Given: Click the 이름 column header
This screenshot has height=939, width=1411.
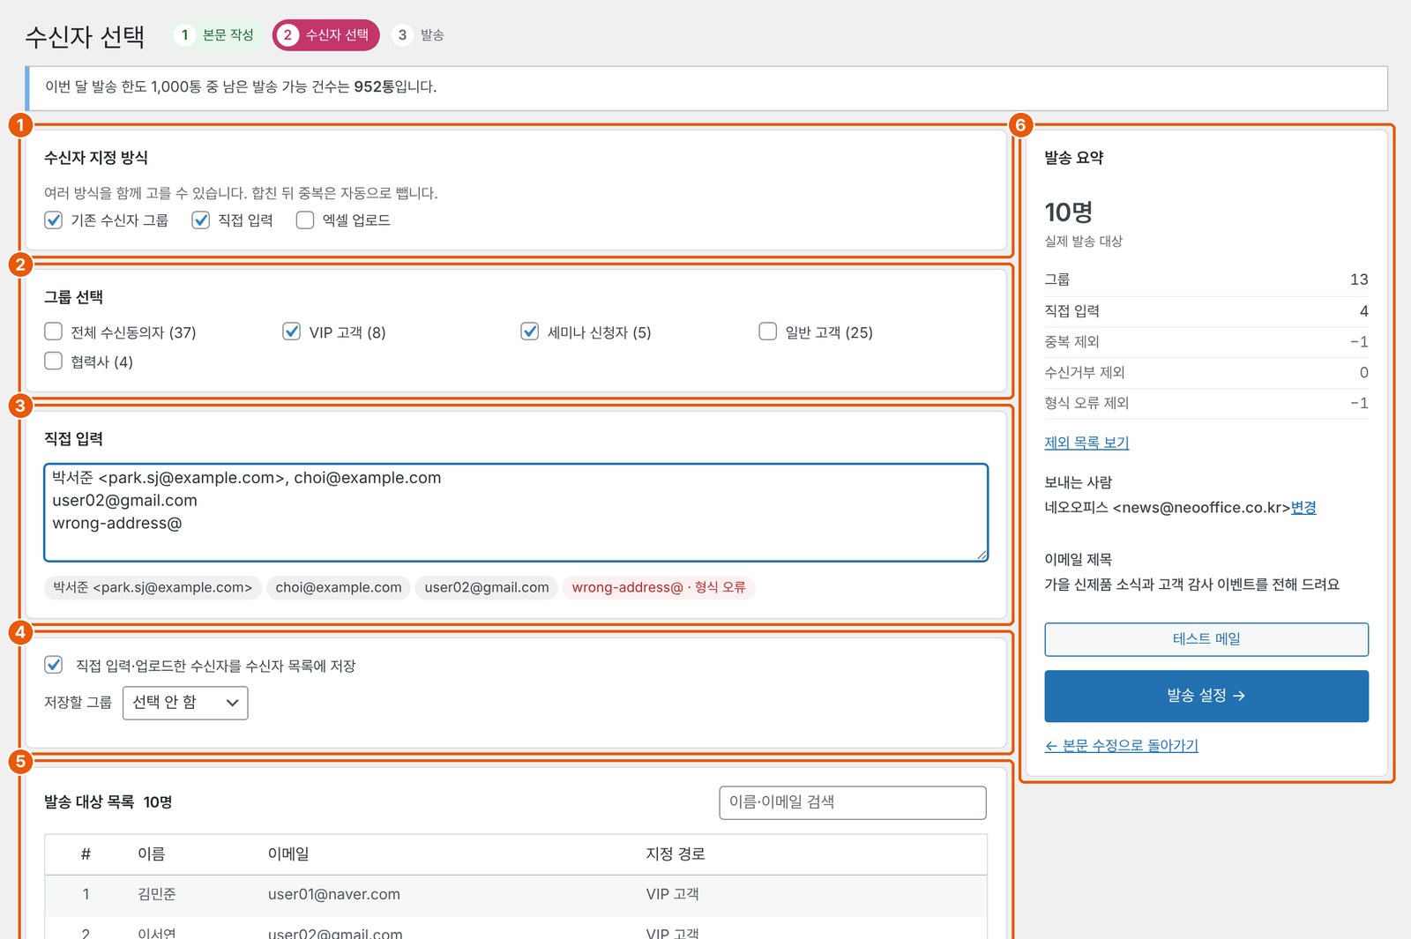Looking at the screenshot, I should (x=152, y=853).
